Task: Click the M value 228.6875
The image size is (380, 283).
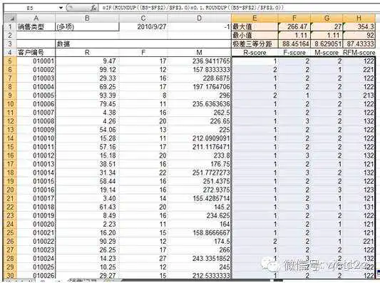Action: tap(199, 78)
